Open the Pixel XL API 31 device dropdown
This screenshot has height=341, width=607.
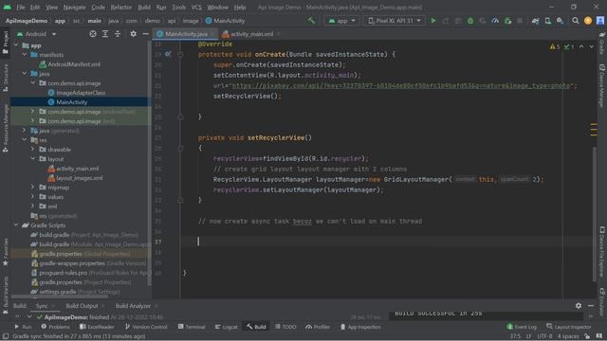[395, 21]
